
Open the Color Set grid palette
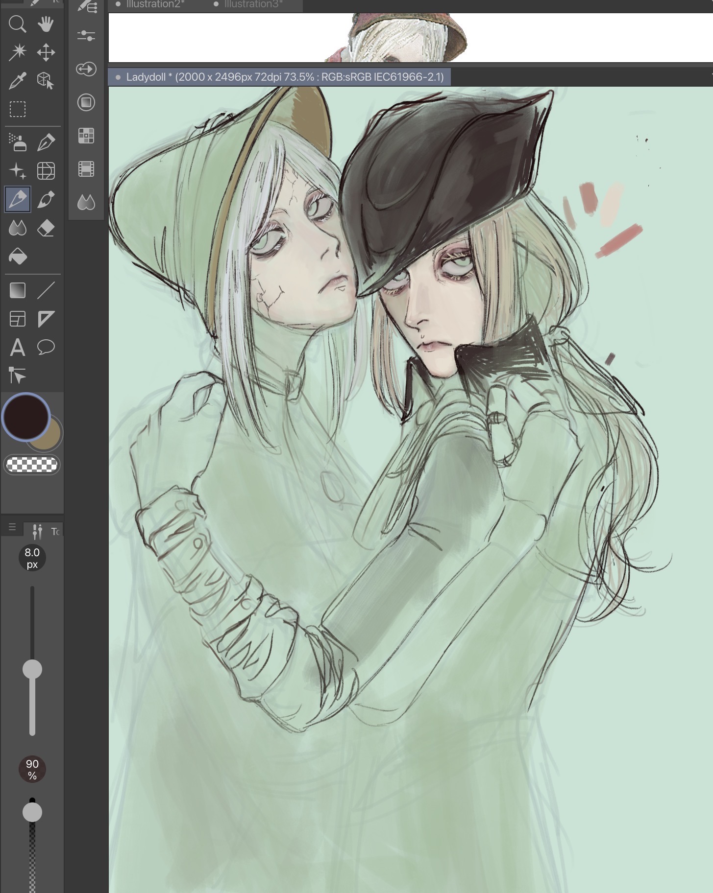click(86, 136)
